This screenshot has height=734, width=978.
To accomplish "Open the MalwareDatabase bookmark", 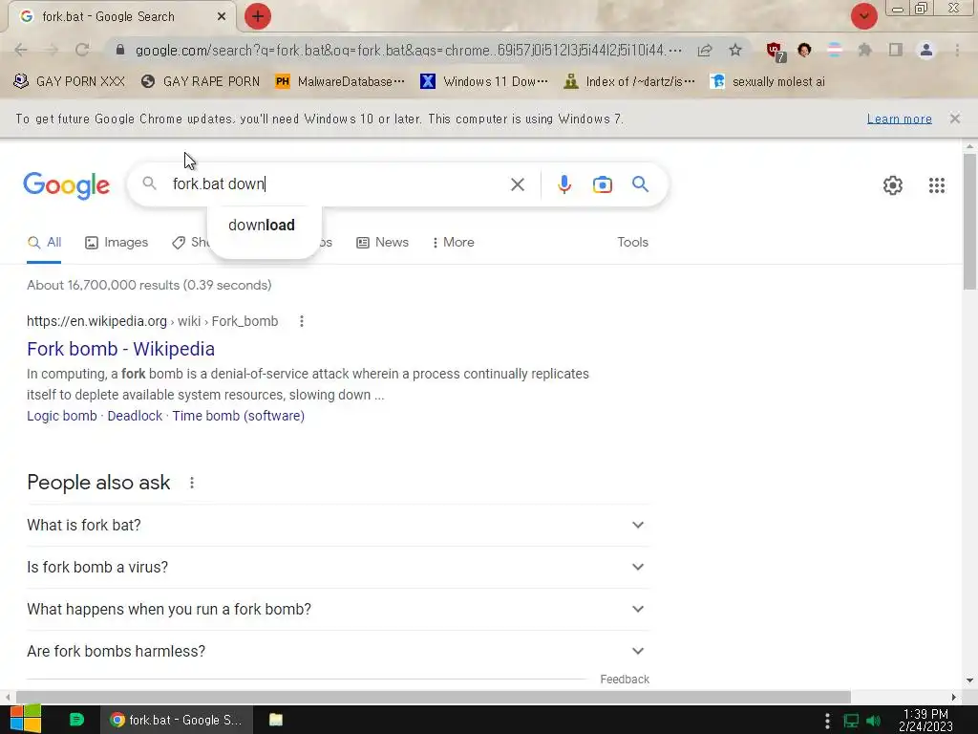I will tap(340, 82).
